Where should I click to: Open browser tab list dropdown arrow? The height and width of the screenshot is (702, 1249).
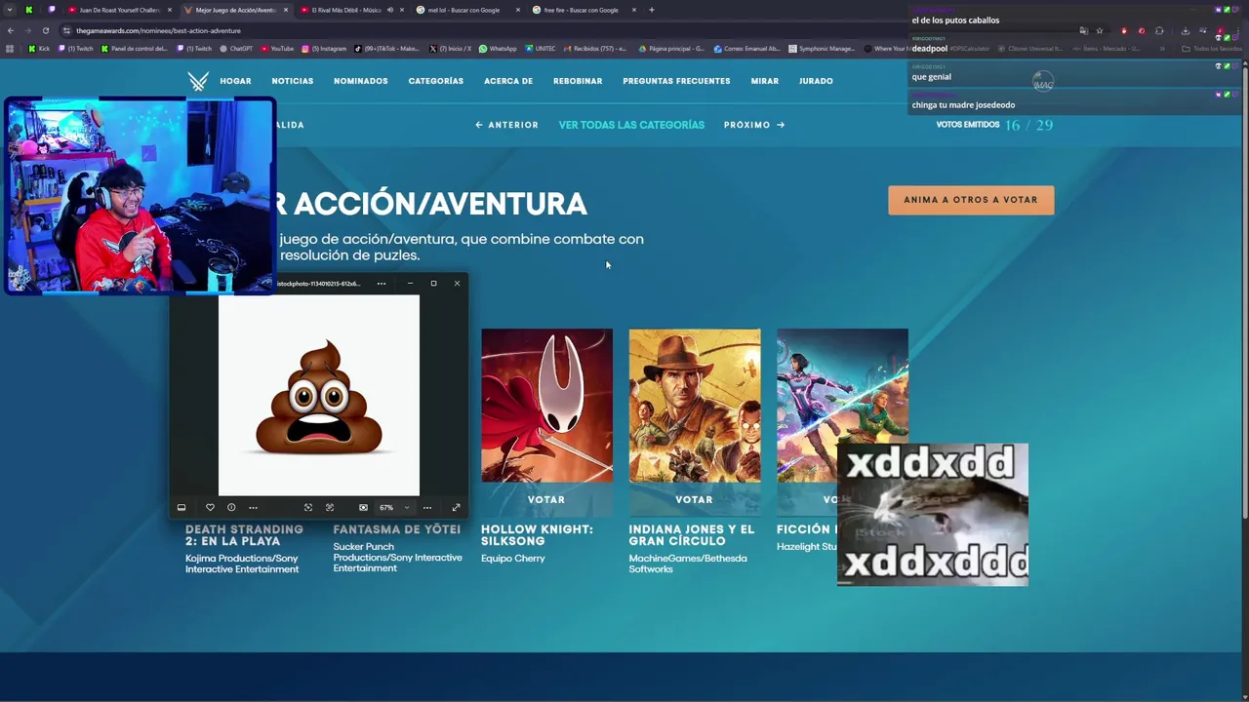click(x=10, y=10)
